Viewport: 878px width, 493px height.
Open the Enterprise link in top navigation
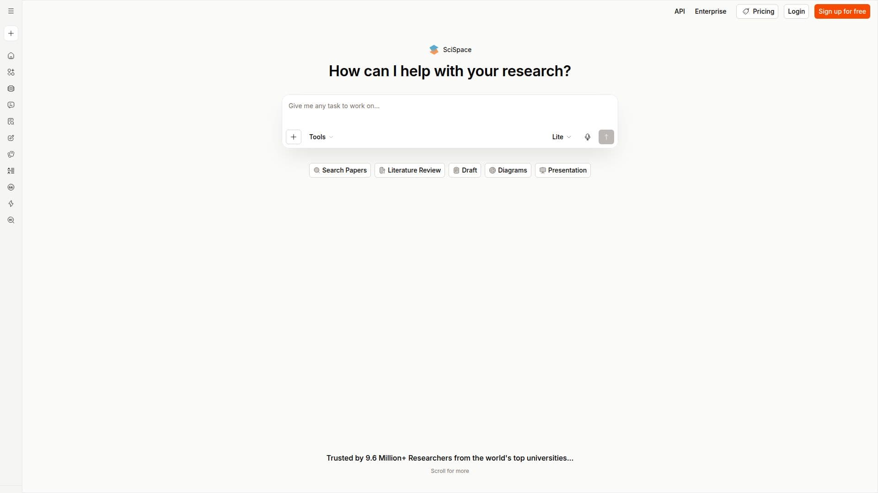(x=711, y=11)
